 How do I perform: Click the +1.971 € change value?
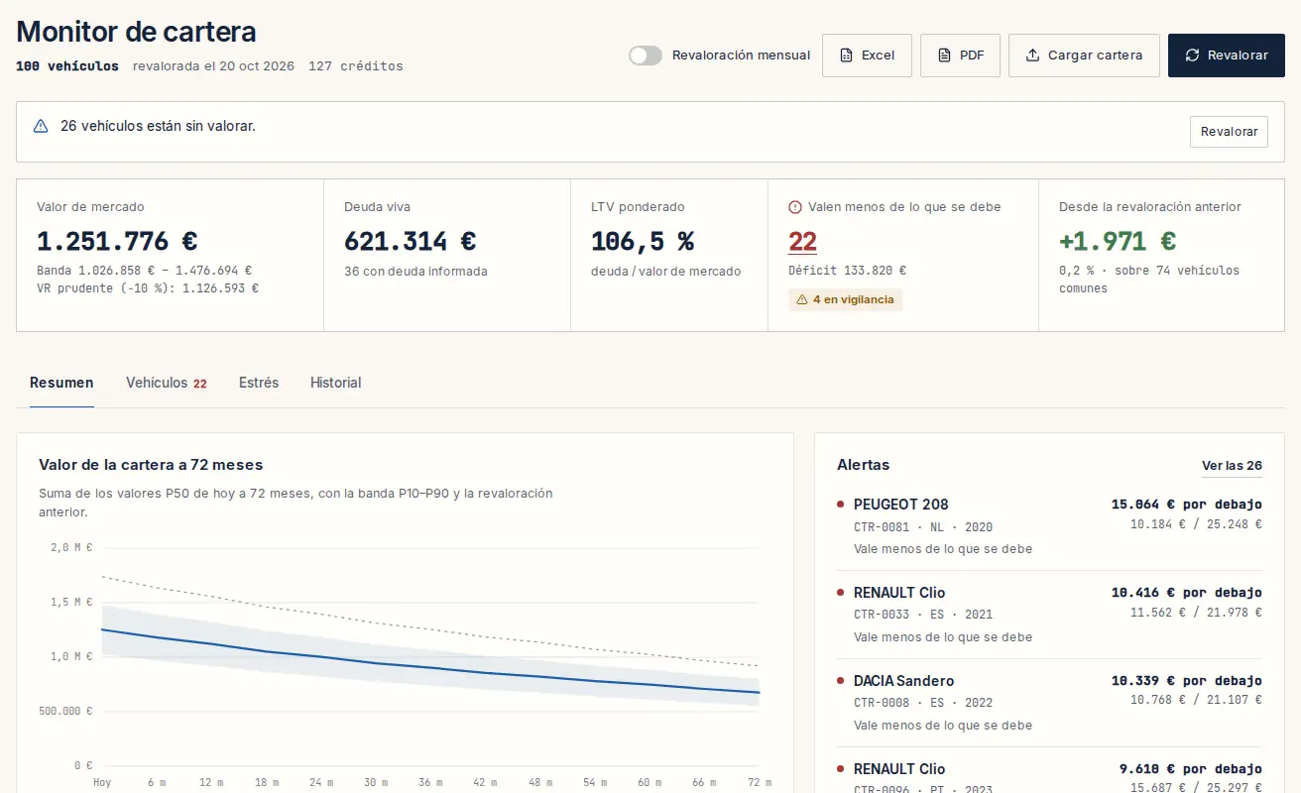[x=1118, y=241]
